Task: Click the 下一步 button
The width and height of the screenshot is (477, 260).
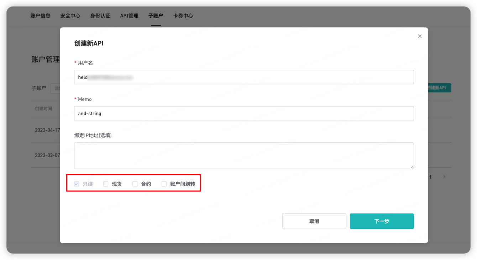Action: (x=382, y=221)
